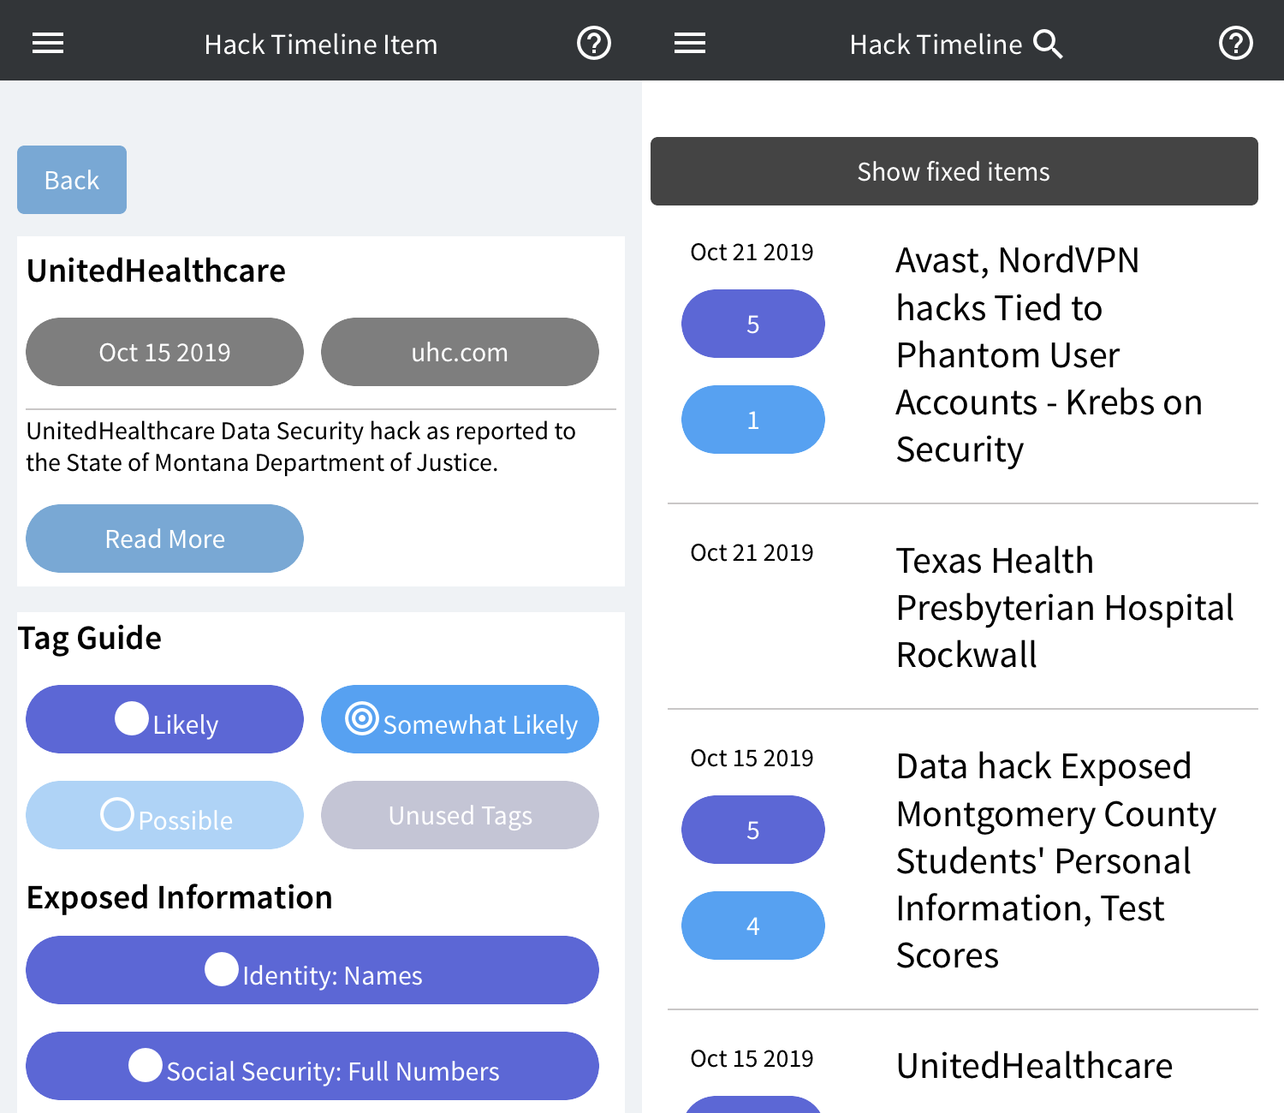
Task: Open Texas Health Presbyterian Hospital Rockwall entry
Action: coord(1064,608)
